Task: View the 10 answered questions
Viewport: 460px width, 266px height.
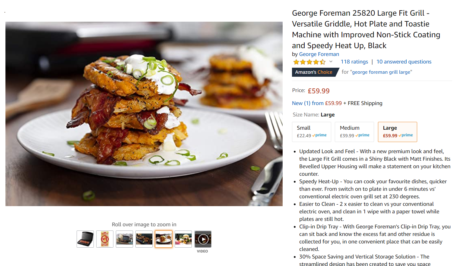Action: 404,62
